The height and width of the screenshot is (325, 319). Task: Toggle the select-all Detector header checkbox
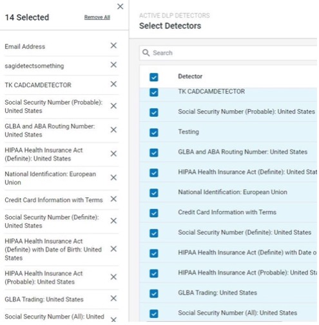click(x=154, y=77)
